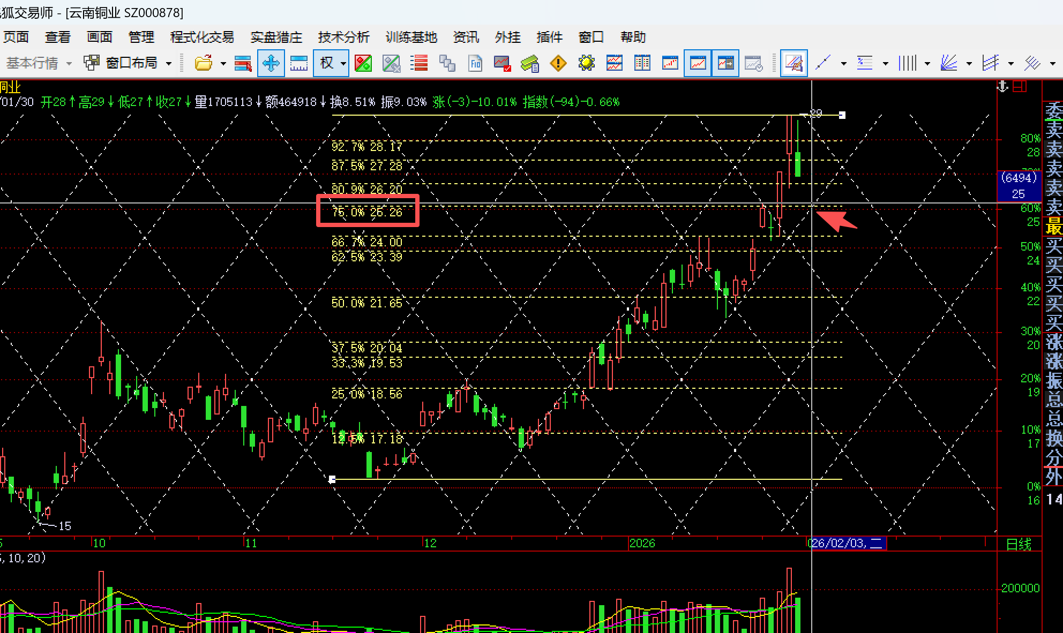The height and width of the screenshot is (633, 1063).
Task: Select the trend line drawing tool
Action: coord(823,63)
